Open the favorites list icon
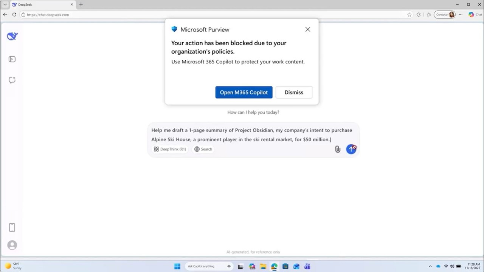Screen dimensions: 484x272 [x=428, y=15]
